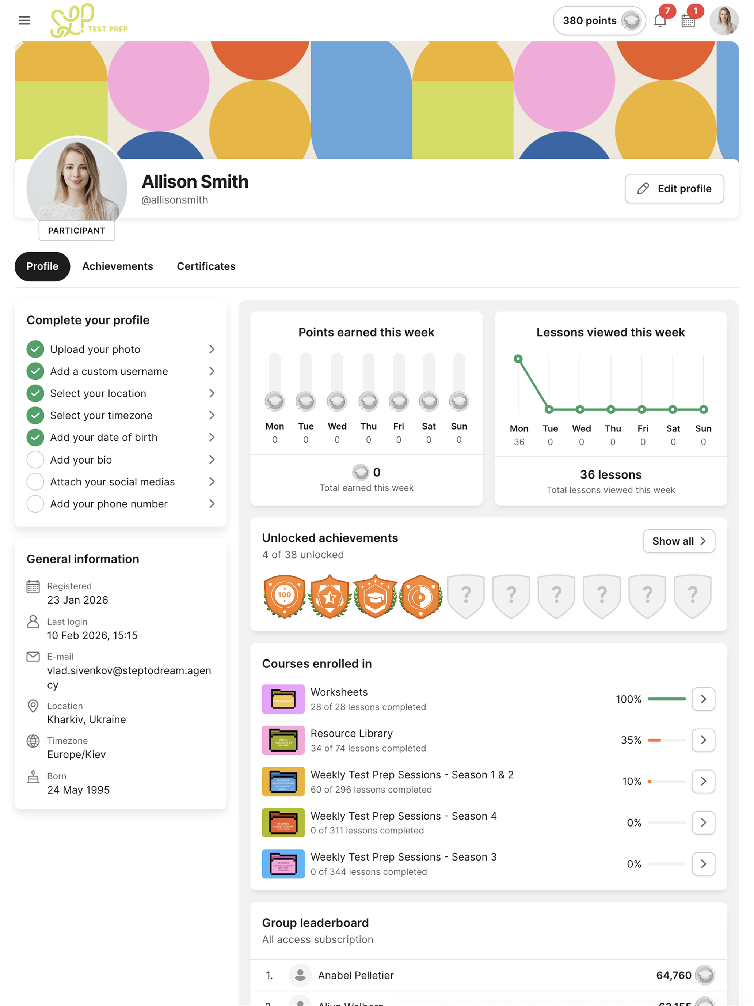The width and height of the screenshot is (754, 1006).
Task: Check the Attach your social medias circle
Action: [x=35, y=482]
